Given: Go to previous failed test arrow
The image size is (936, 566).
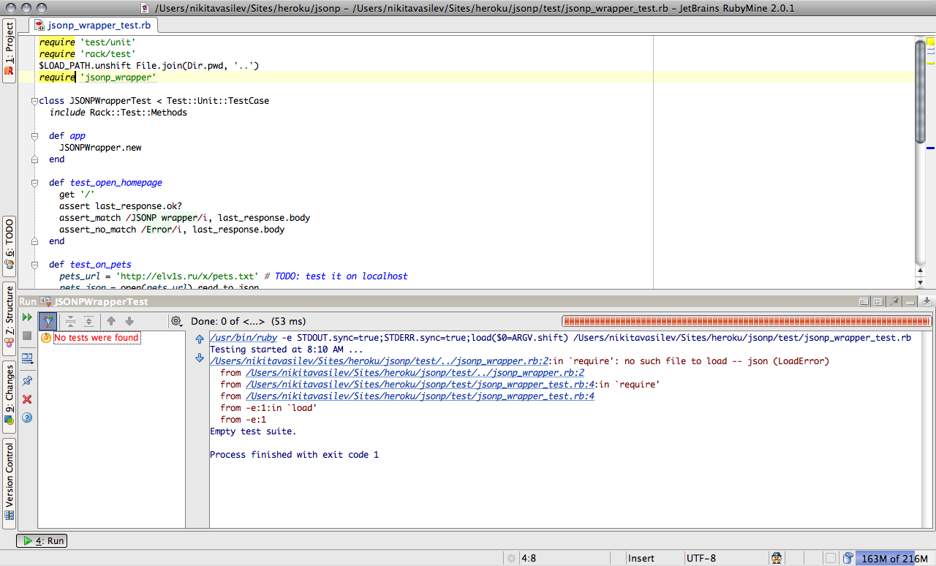Looking at the screenshot, I should click(111, 321).
